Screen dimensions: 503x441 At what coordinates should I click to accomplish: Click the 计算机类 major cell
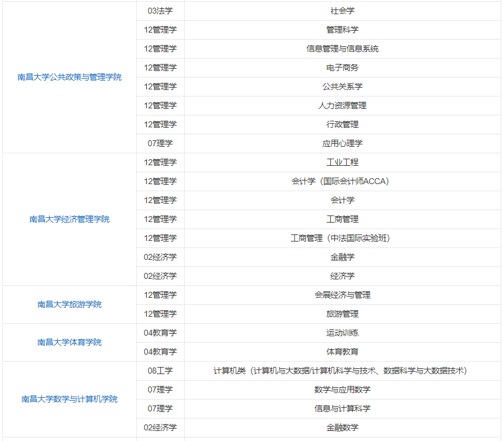click(x=342, y=371)
